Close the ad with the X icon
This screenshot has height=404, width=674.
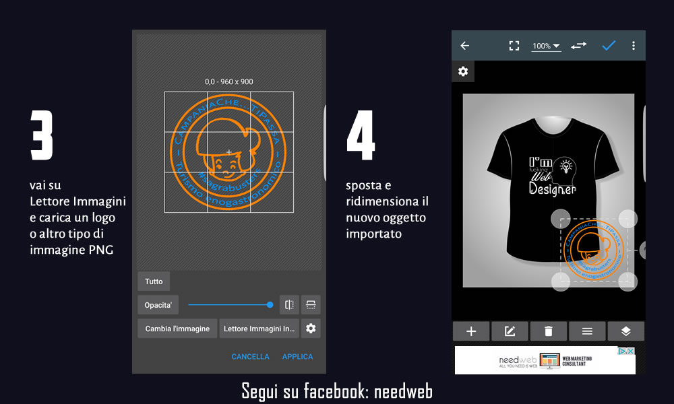[x=631, y=351]
